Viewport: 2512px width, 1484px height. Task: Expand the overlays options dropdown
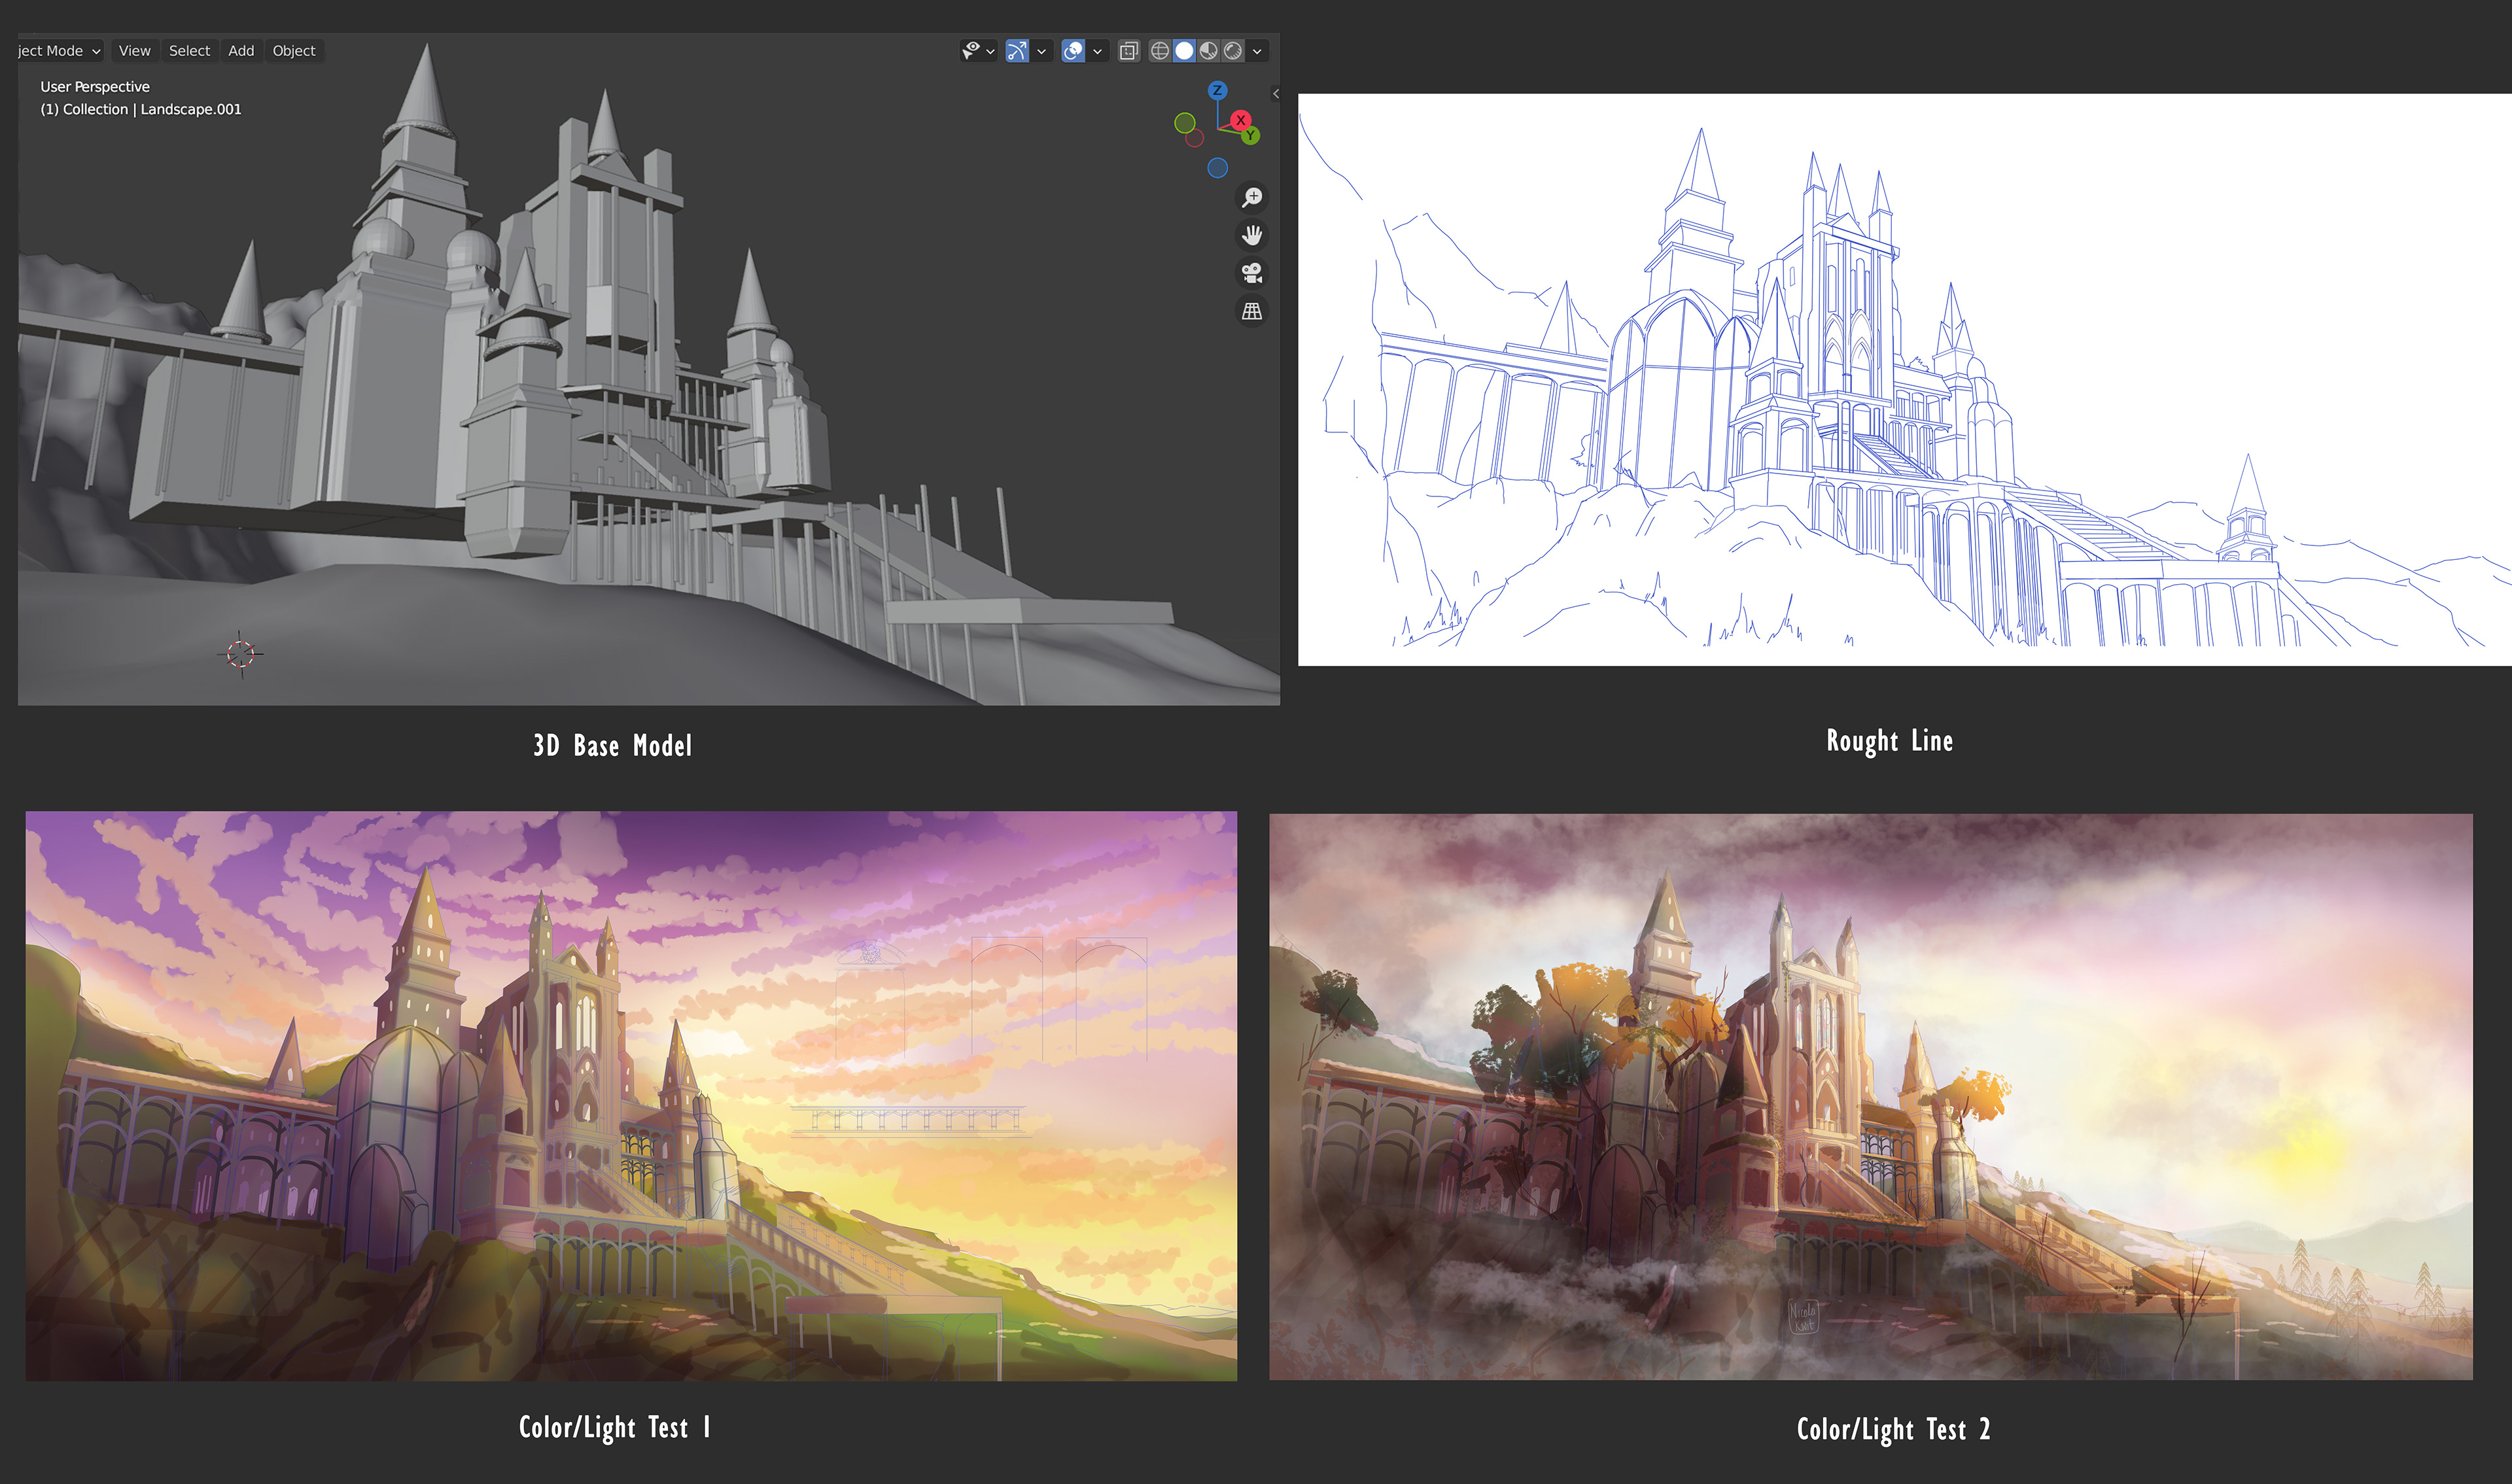point(1097,51)
